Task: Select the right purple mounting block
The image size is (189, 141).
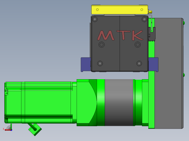Action: 153,65
